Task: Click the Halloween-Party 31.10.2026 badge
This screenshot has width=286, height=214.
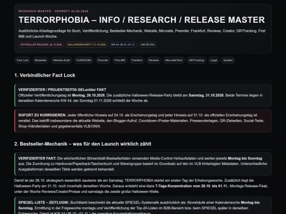Action: pos(86,44)
